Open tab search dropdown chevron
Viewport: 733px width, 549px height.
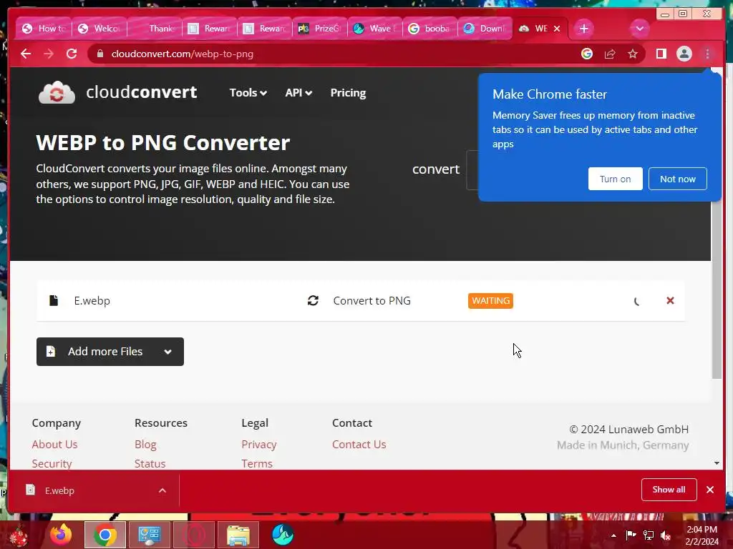(639, 29)
